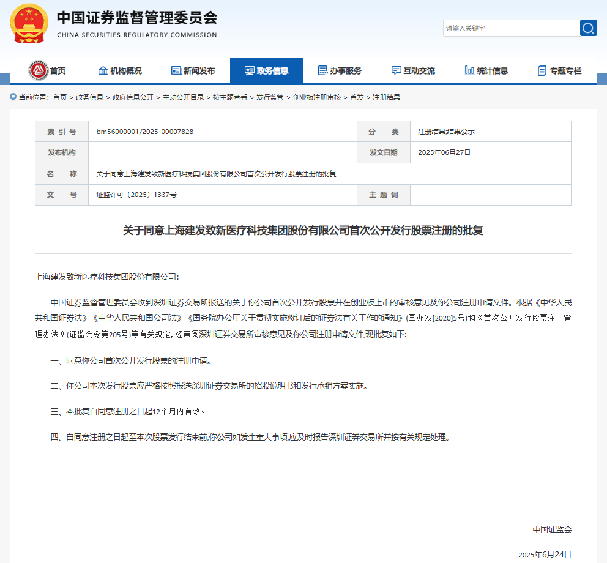Click clause 三 about 12个月内有效

tap(128, 411)
